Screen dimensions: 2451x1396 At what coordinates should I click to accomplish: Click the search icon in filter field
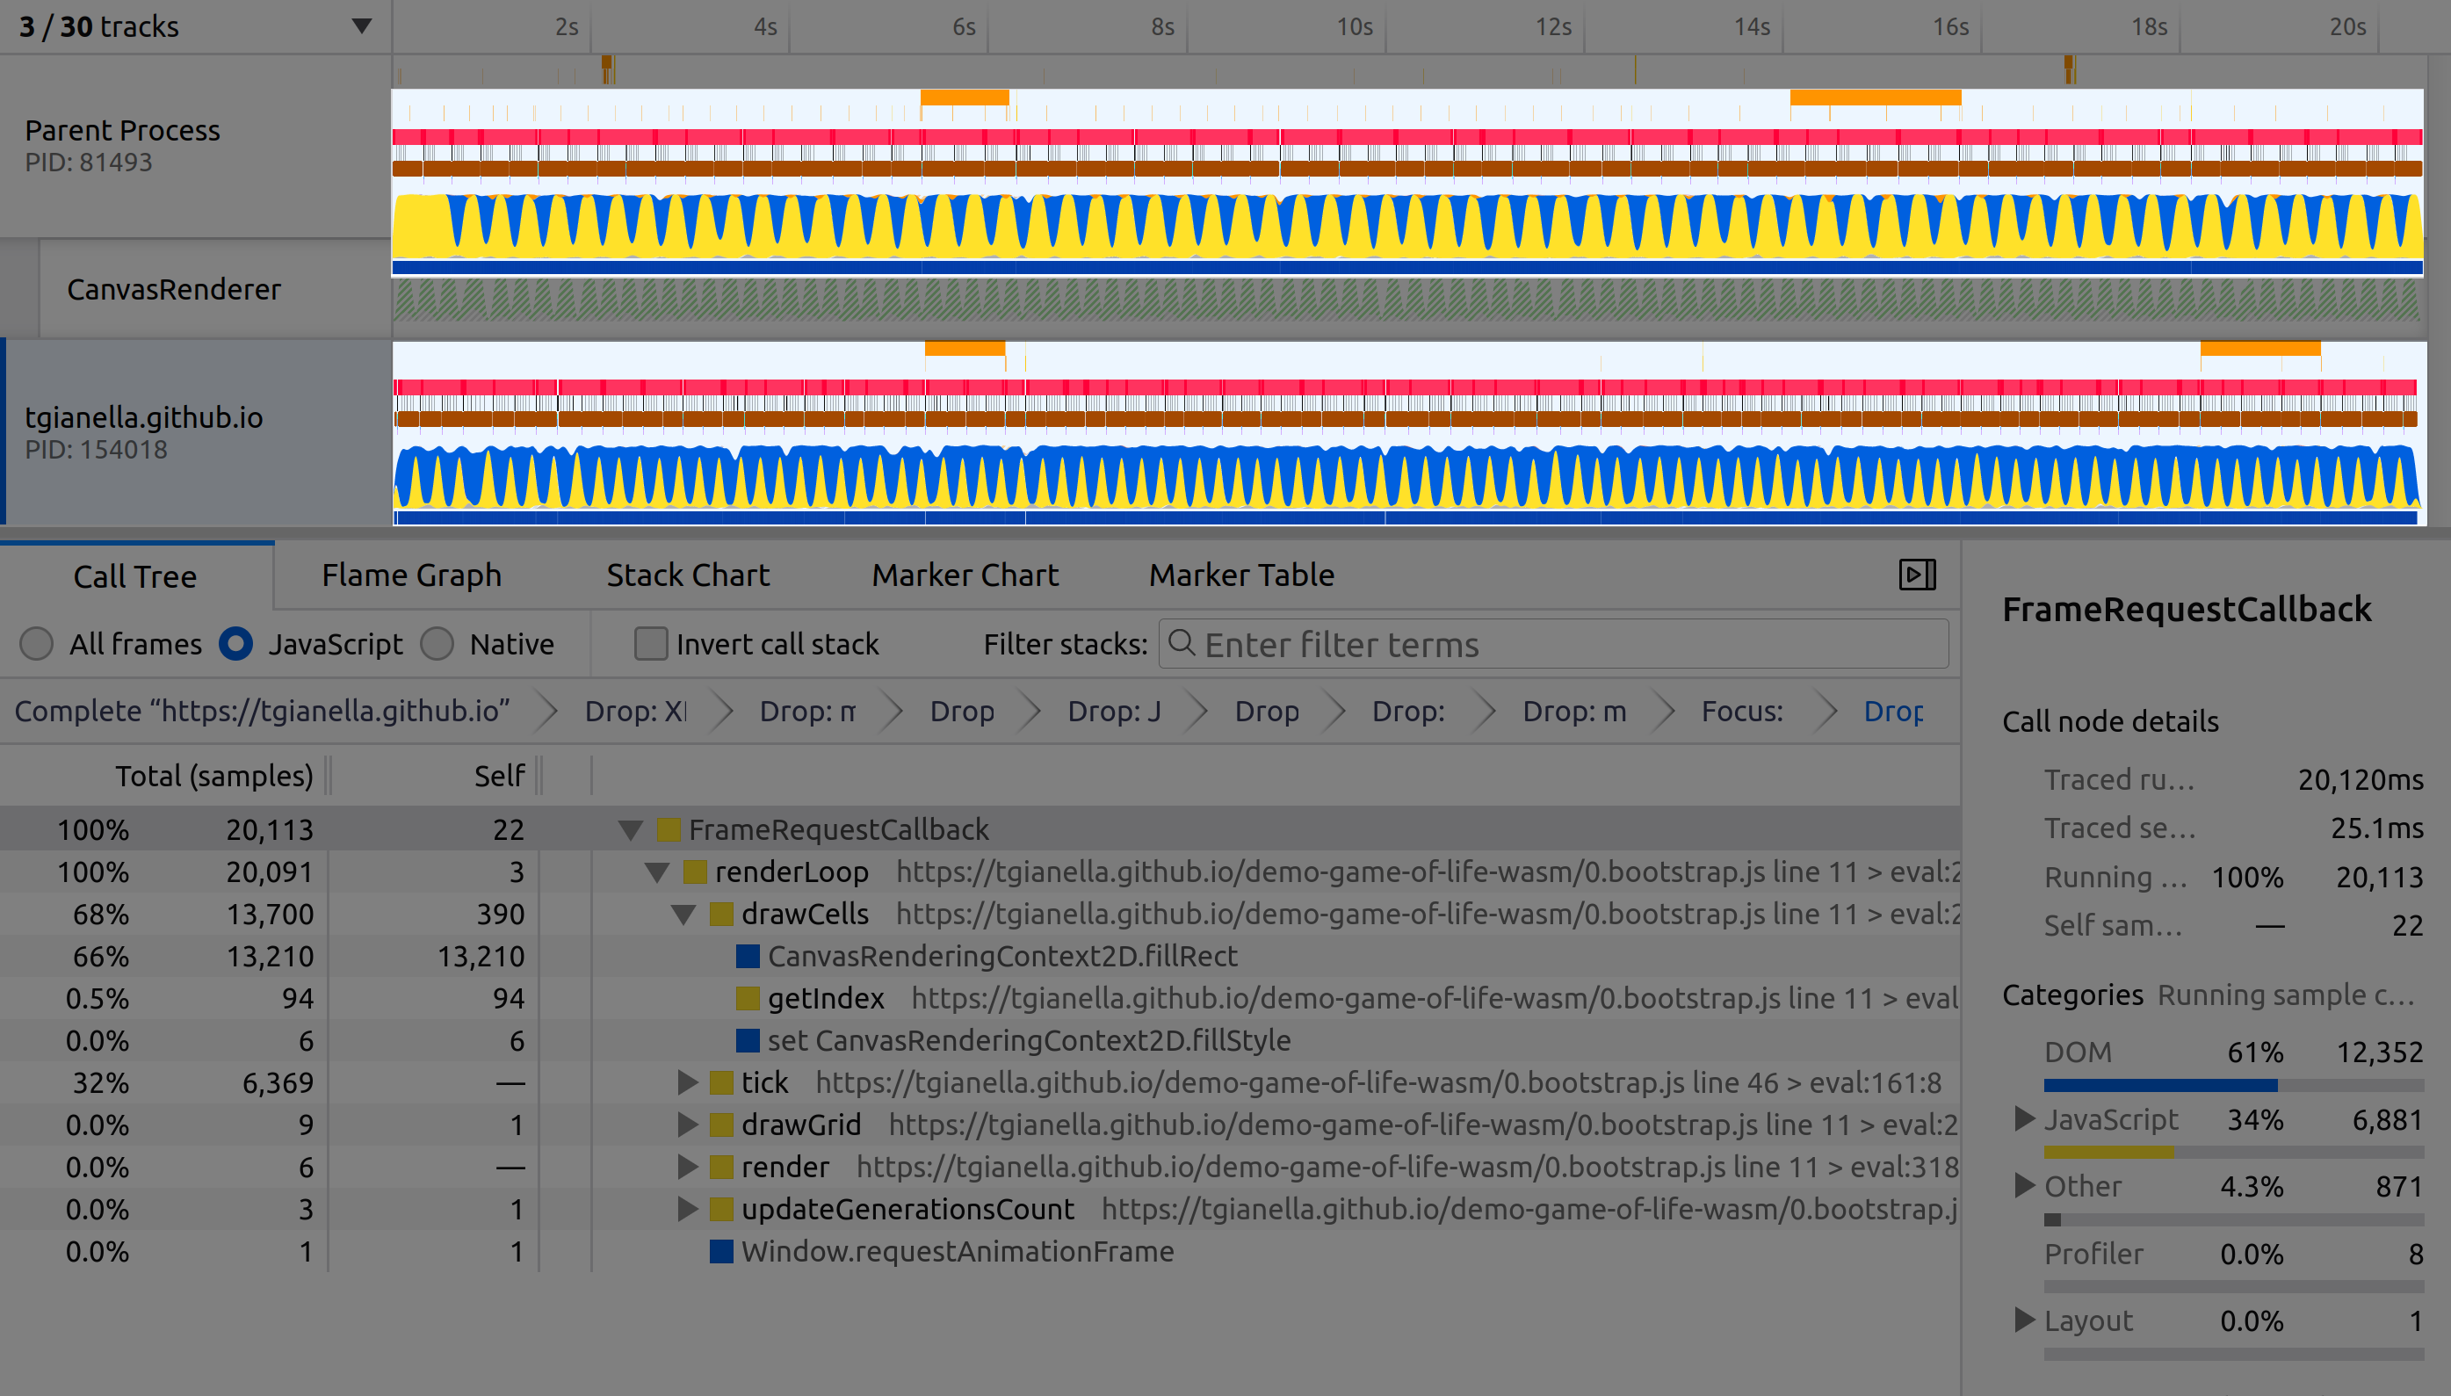(x=1182, y=643)
